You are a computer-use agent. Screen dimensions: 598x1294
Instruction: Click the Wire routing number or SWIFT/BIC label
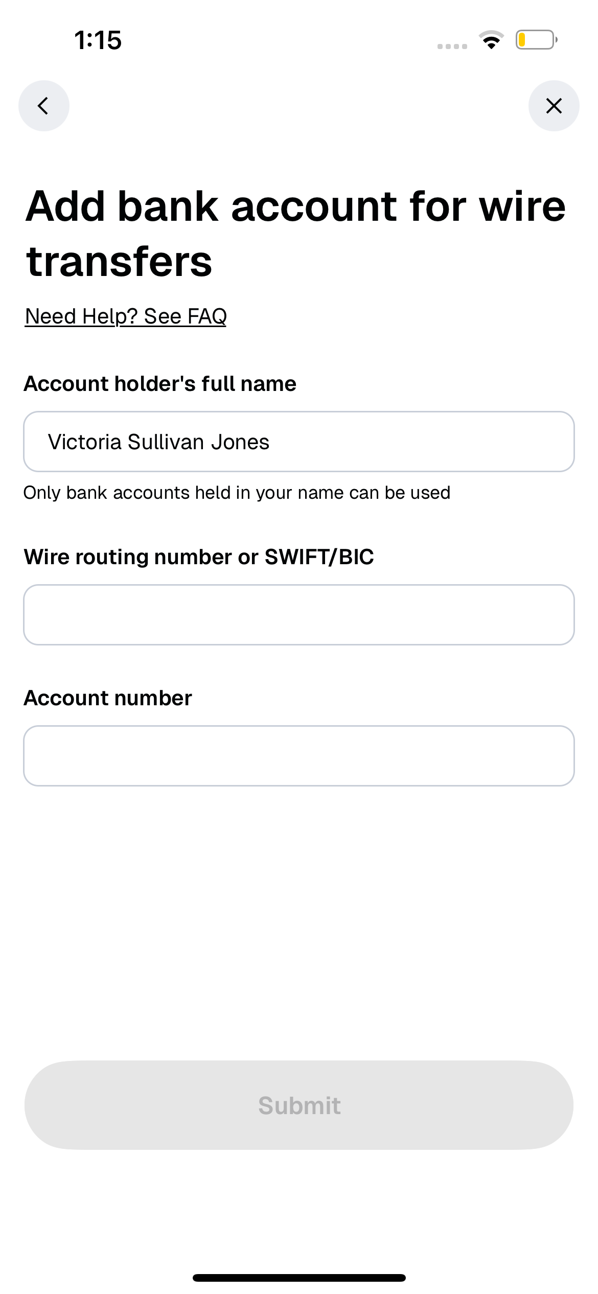(x=199, y=557)
